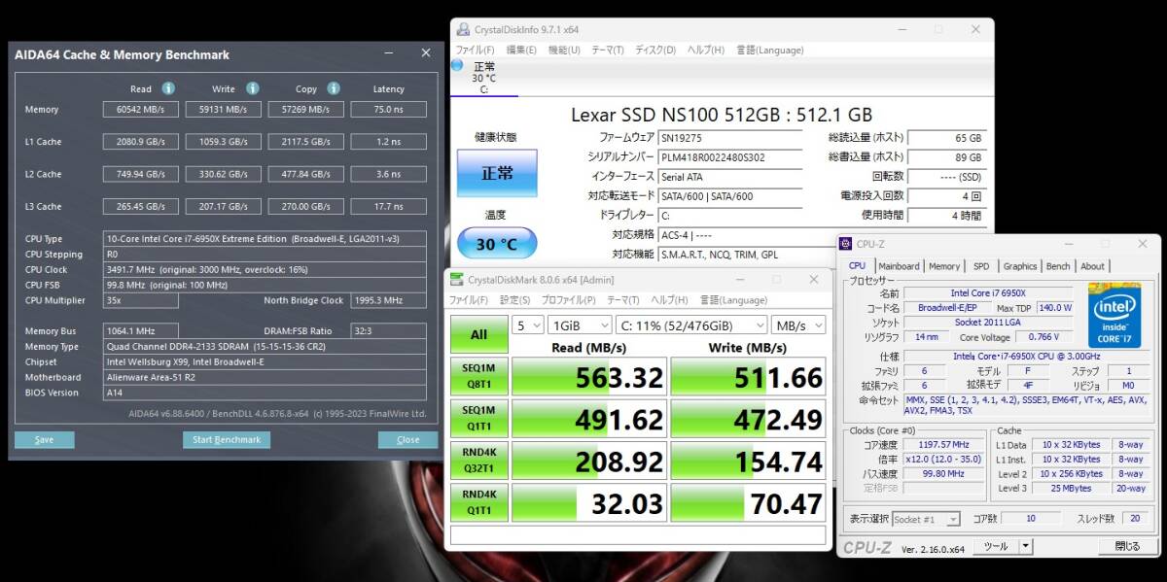
Task: Open Copy info icon in AIDA64
Action: pyautogui.click(x=334, y=88)
